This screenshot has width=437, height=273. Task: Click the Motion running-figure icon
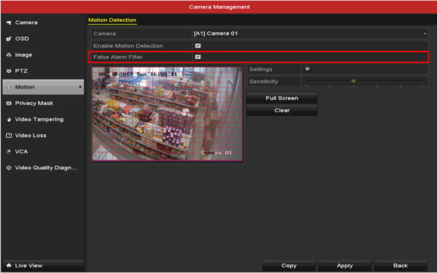[9, 87]
